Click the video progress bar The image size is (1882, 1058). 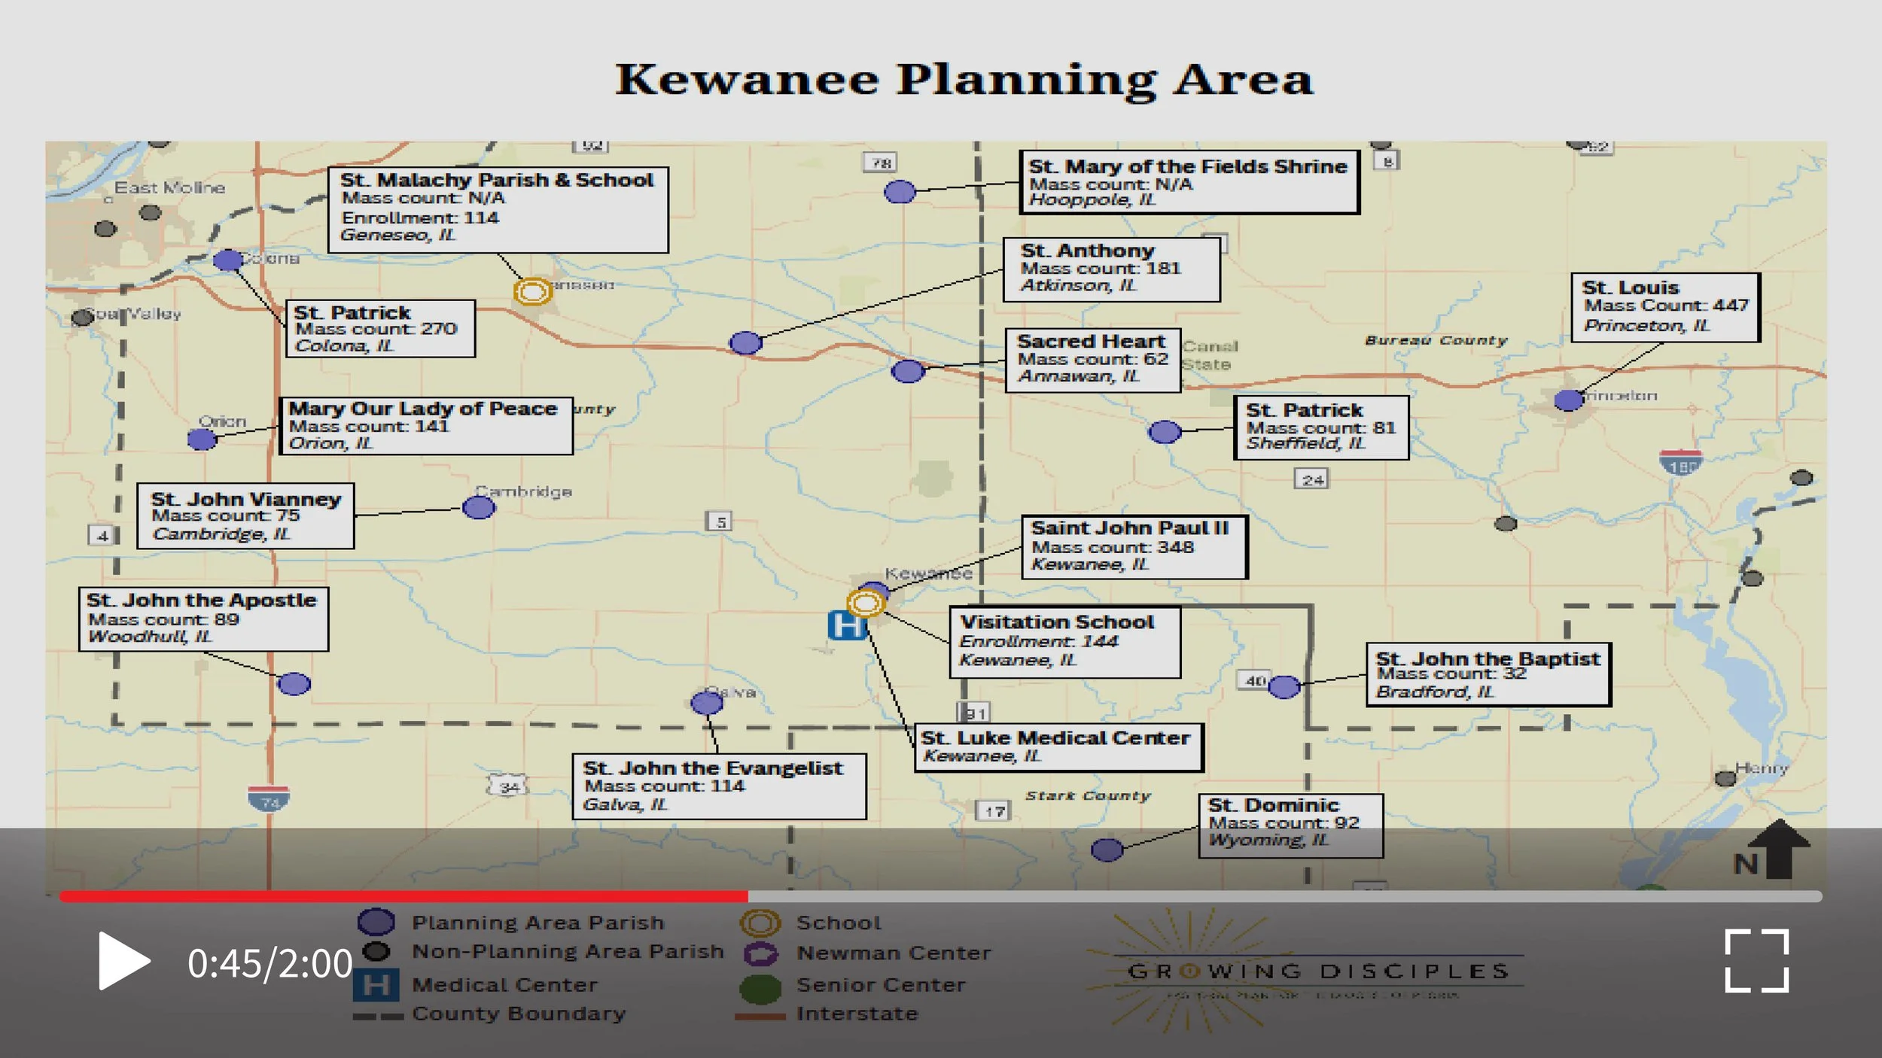941,896
